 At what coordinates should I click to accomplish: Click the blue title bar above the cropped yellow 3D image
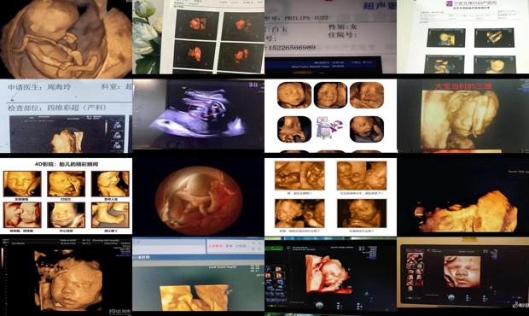[x=198, y=257]
